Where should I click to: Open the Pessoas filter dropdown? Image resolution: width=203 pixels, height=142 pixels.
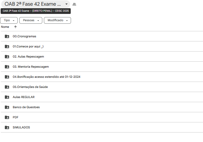coord(31,20)
